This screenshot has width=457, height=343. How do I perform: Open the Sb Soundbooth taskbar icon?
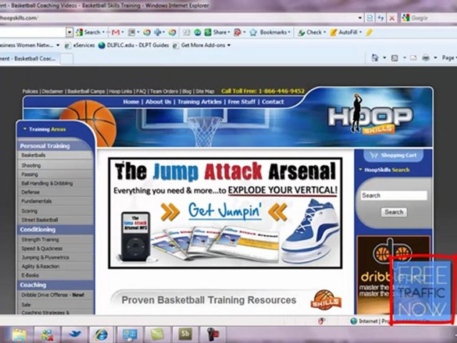pyautogui.click(x=185, y=334)
